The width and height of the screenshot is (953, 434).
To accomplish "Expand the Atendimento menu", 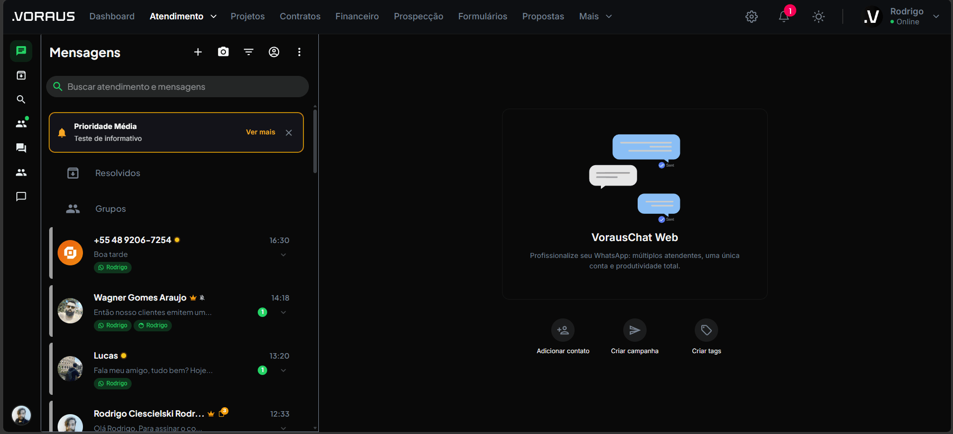I will pos(183,16).
